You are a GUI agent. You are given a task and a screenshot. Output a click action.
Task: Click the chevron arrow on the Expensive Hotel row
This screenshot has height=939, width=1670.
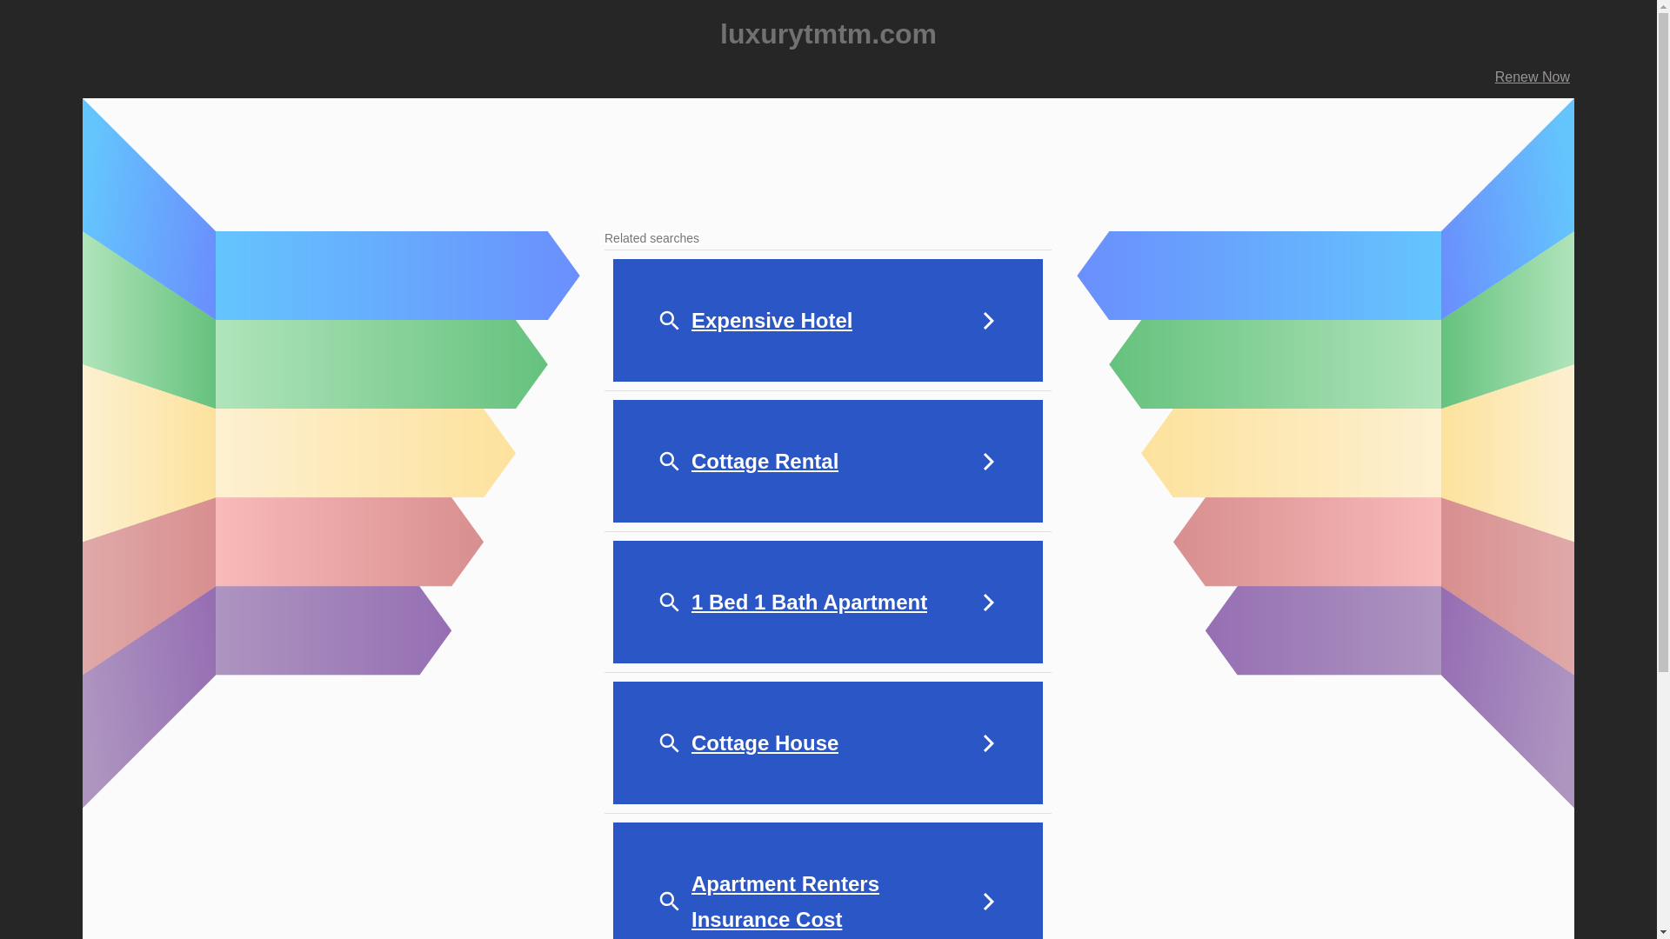988,321
